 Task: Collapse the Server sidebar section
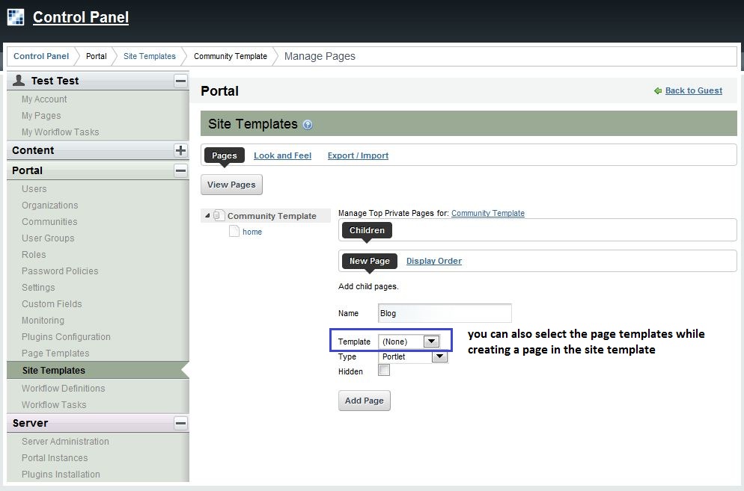[x=180, y=423]
